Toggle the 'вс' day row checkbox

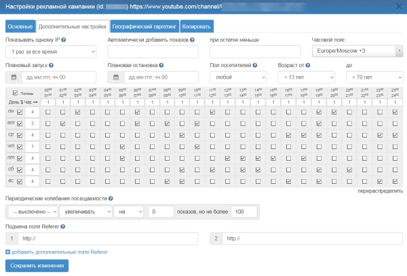[x=20, y=181]
